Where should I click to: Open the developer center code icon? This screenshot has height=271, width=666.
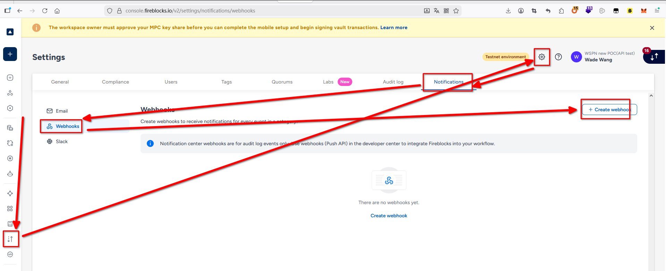[10, 254]
